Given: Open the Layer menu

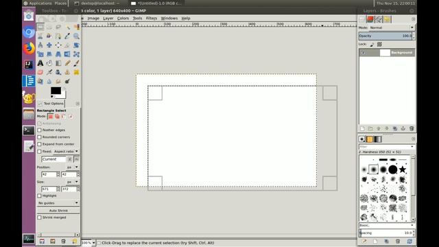Looking at the screenshot, I should (x=108, y=19).
